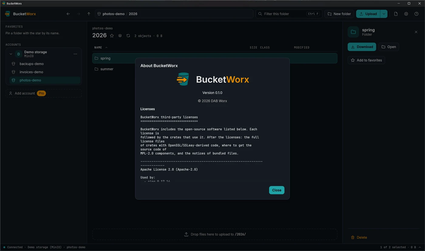The height and width of the screenshot is (251, 425).
Task: Click the stacked layers icon beside 2026
Action: [120, 36]
